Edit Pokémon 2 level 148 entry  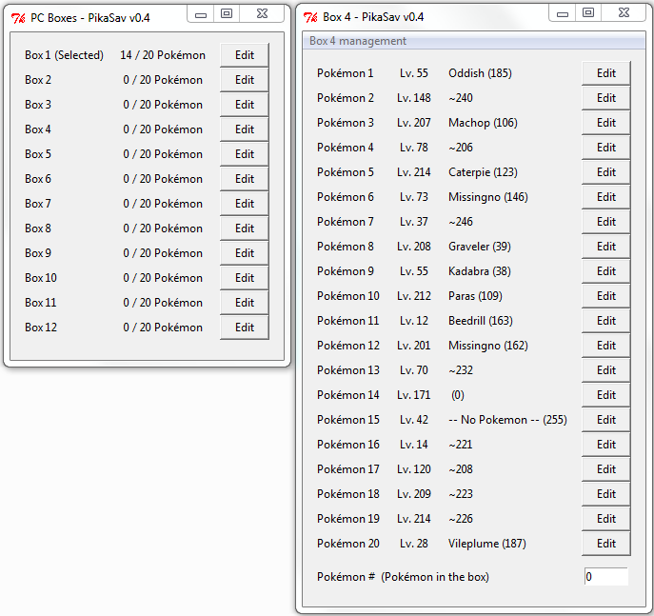tap(606, 98)
